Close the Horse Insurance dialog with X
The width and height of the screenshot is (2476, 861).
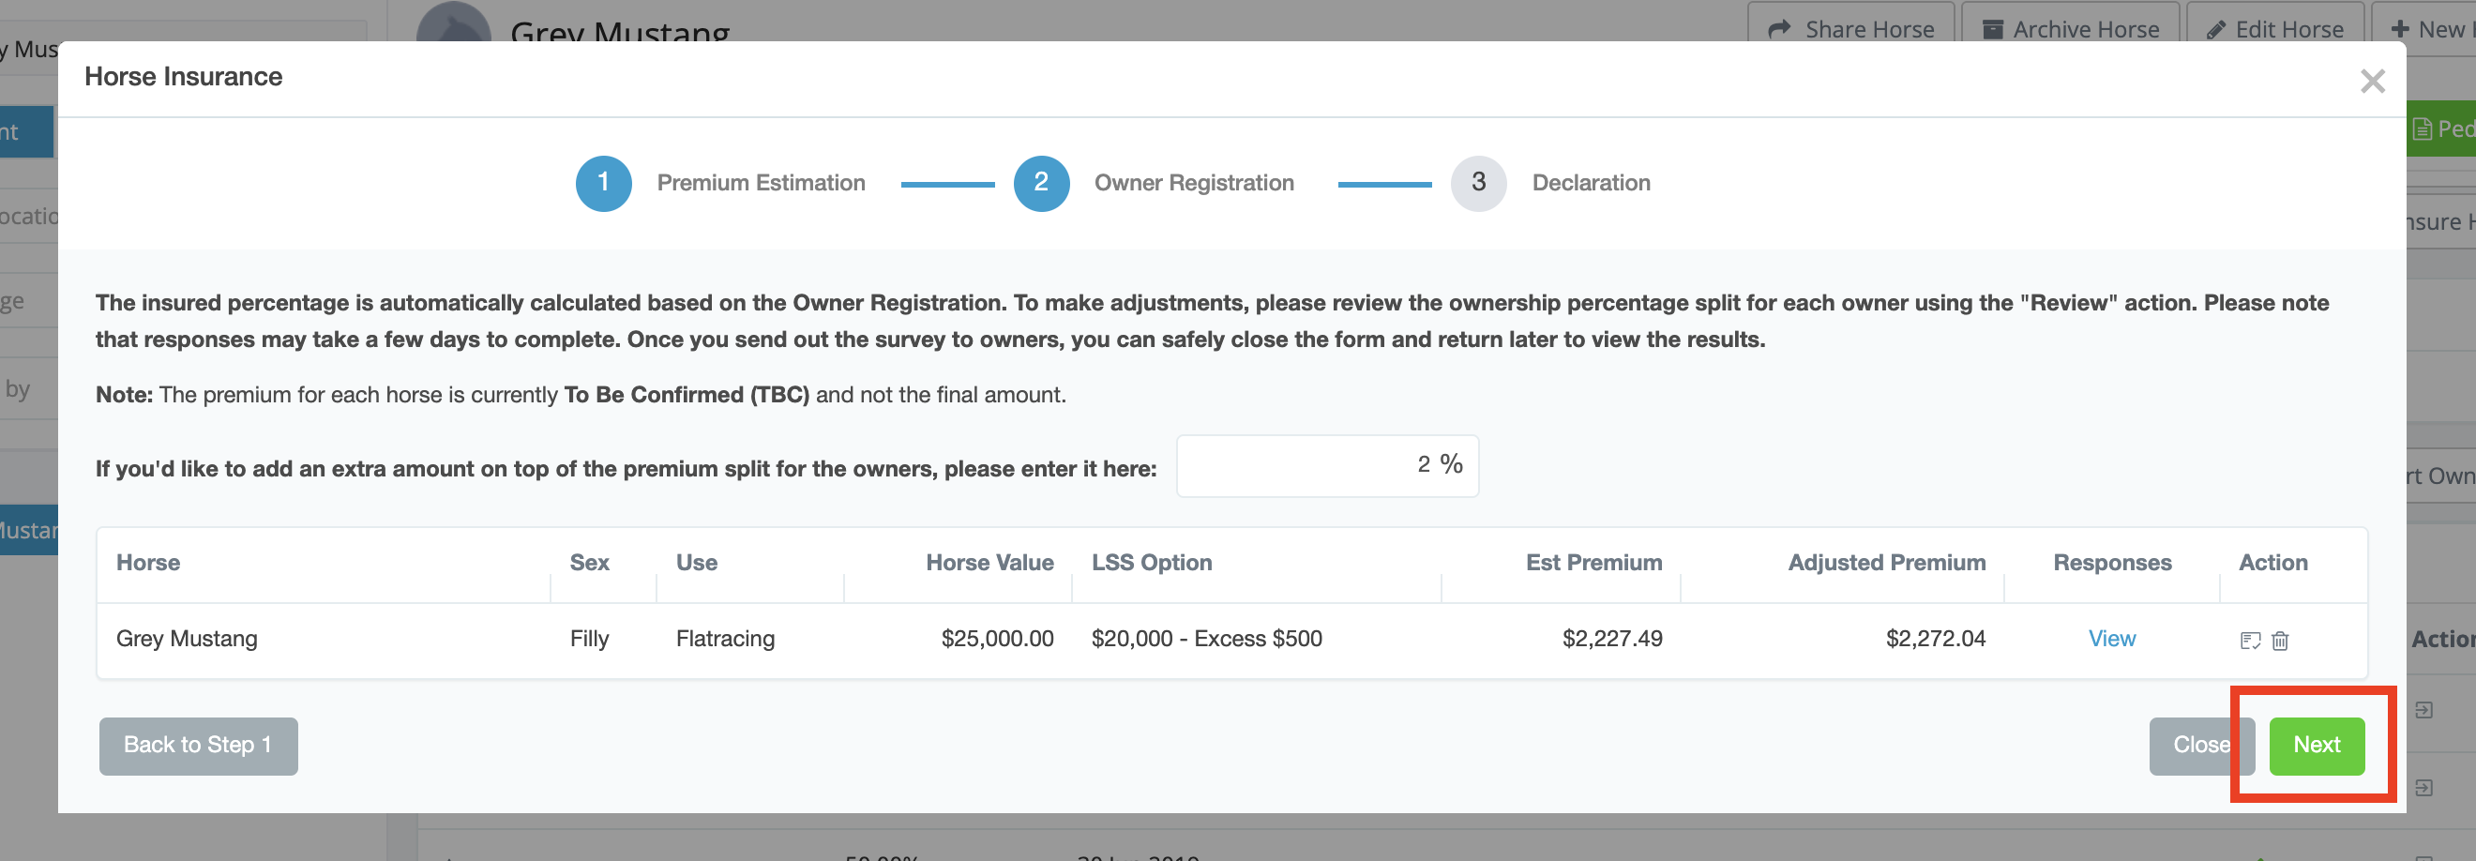coord(2372,82)
